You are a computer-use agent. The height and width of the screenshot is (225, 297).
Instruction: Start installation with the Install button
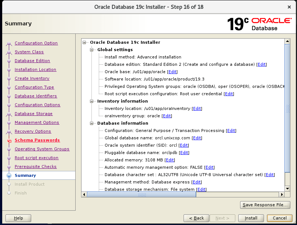251,218
